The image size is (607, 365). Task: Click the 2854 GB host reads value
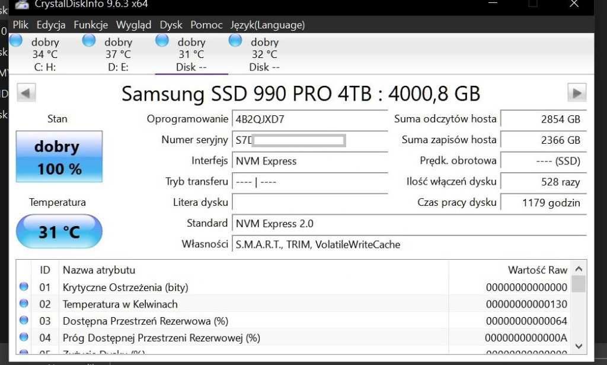pos(544,119)
